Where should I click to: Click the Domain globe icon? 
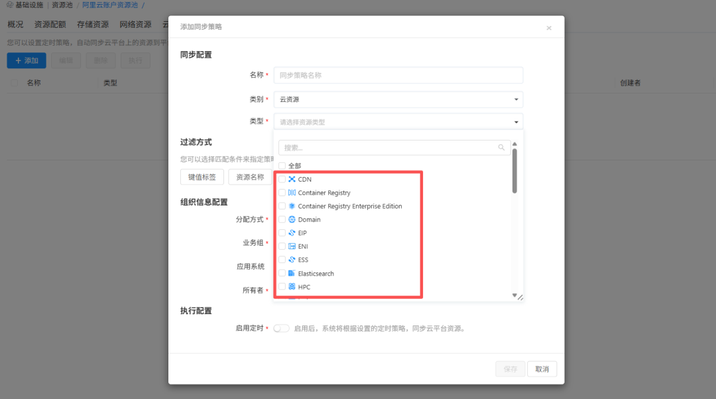pyautogui.click(x=292, y=219)
